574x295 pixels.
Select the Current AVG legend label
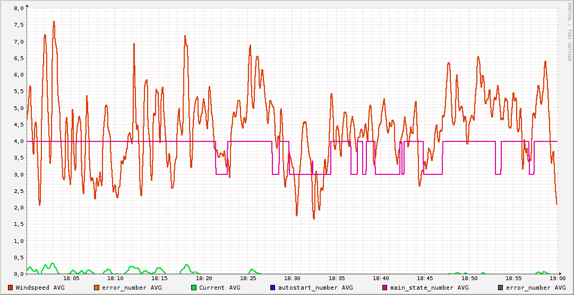[x=220, y=288]
